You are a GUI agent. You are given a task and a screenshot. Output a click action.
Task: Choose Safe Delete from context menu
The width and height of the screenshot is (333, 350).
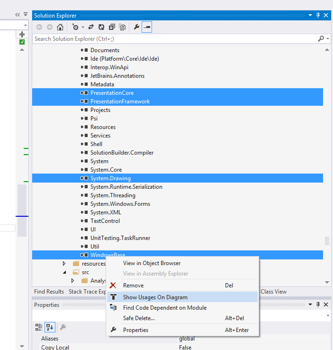tap(182, 318)
